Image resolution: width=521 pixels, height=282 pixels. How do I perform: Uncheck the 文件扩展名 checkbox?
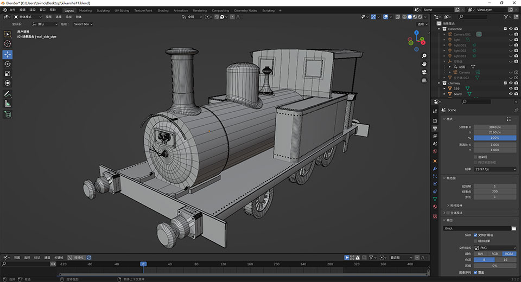(x=475, y=235)
